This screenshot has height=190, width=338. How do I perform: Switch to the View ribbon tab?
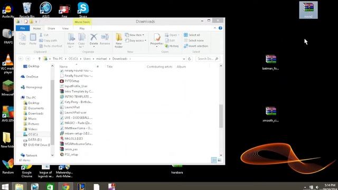coord(65,28)
